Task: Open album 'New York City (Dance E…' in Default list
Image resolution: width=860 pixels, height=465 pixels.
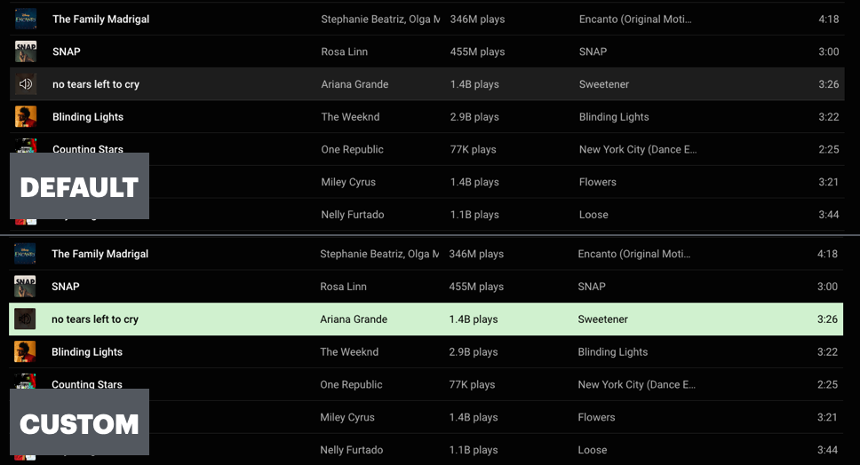Action: click(638, 149)
